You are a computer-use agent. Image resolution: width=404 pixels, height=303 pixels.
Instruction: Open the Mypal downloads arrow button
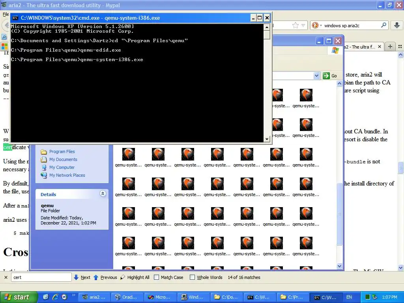[x=397, y=25]
